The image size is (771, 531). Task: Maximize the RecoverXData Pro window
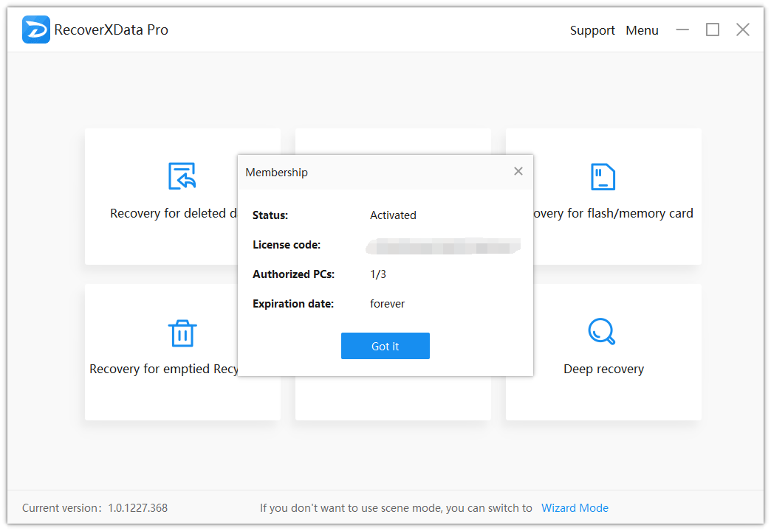(713, 30)
